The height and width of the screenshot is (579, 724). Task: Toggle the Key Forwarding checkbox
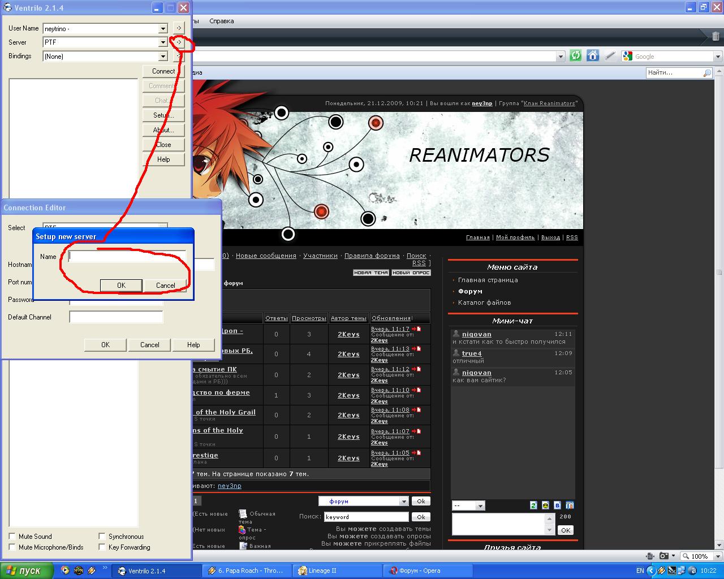(x=102, y=547)
